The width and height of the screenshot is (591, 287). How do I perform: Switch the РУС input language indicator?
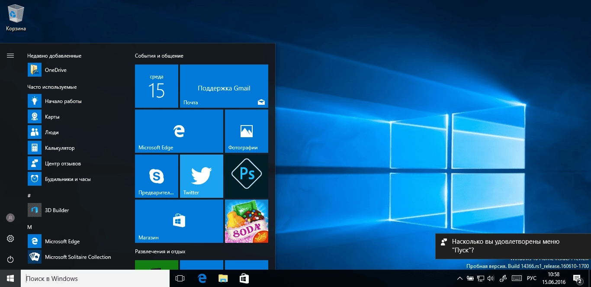(x=532, y=278)
